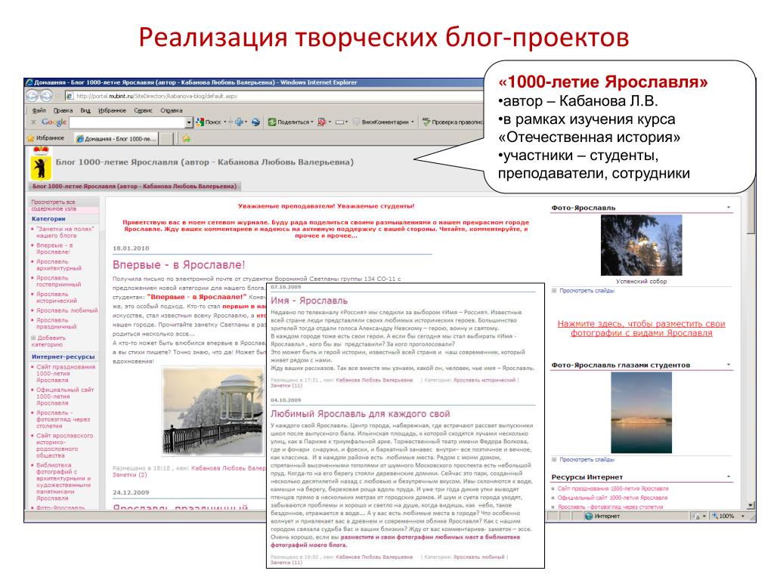Click the URL address bar field
This screenshot has width=774, height=580.
[x=274, y=96]
